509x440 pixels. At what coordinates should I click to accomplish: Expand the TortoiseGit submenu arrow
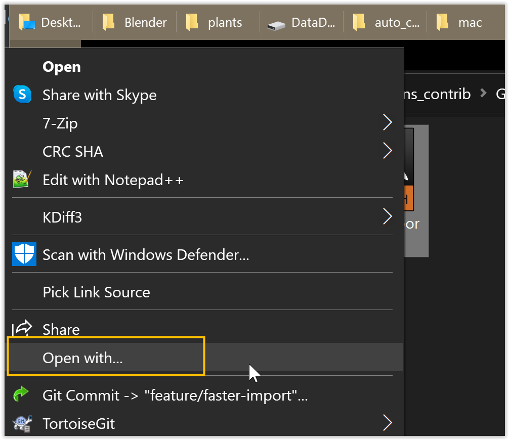[x=387, y=423]
